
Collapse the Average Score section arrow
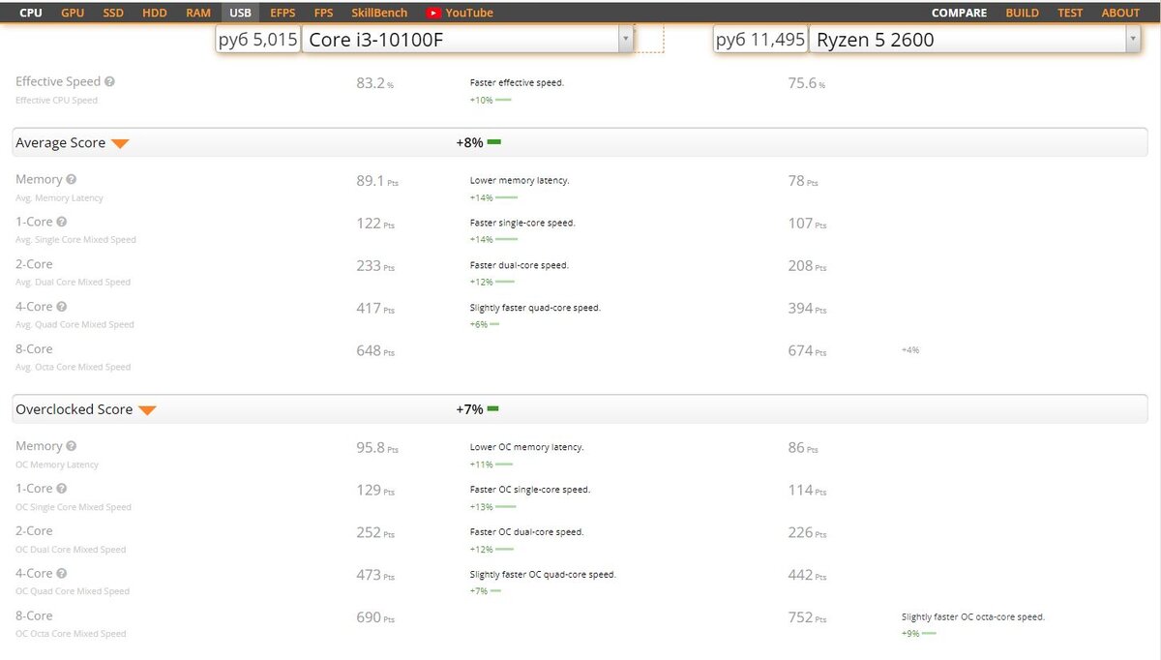click(x=120, y=143)
